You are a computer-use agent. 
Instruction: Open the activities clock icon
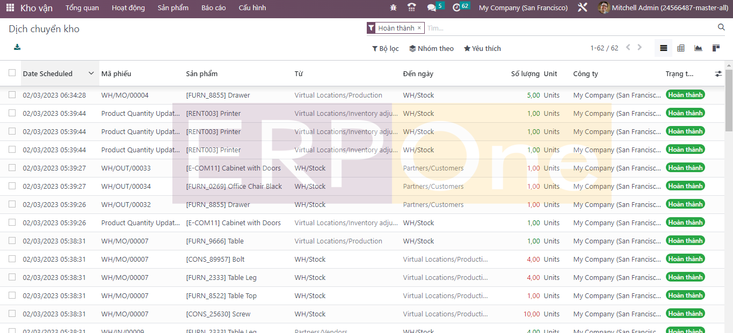click(x=456, y=8)
